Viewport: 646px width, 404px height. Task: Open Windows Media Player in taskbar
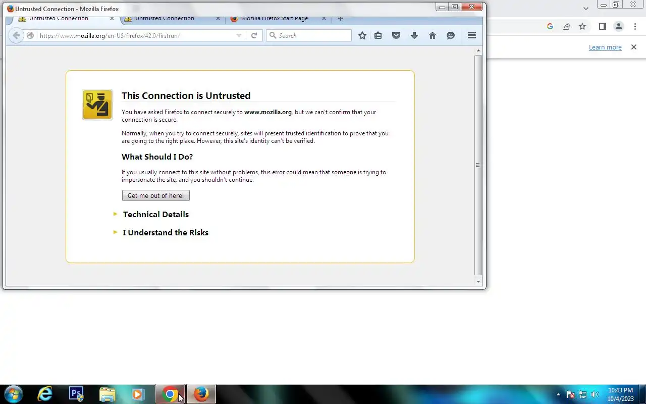coord(138,394)
